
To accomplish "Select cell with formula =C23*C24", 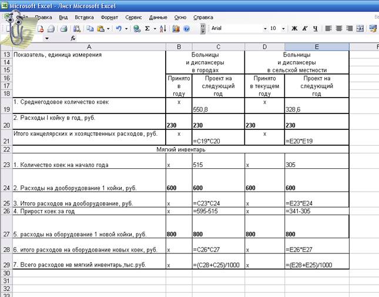I will click(218, 199).
